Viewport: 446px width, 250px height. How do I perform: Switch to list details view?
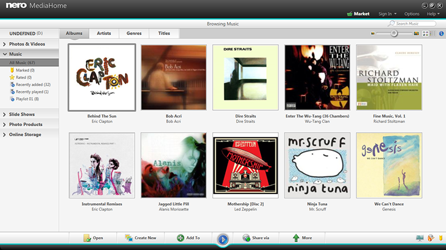(433, 33)
